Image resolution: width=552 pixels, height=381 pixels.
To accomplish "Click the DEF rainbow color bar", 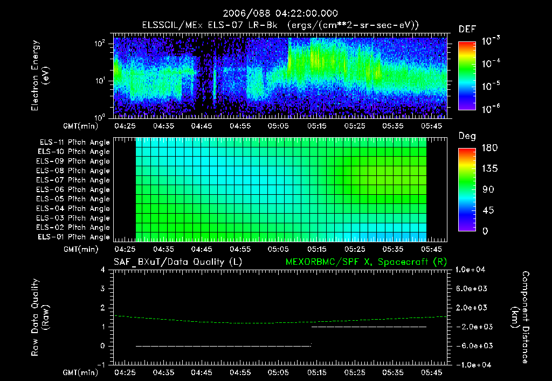I will tap(467, 75).
